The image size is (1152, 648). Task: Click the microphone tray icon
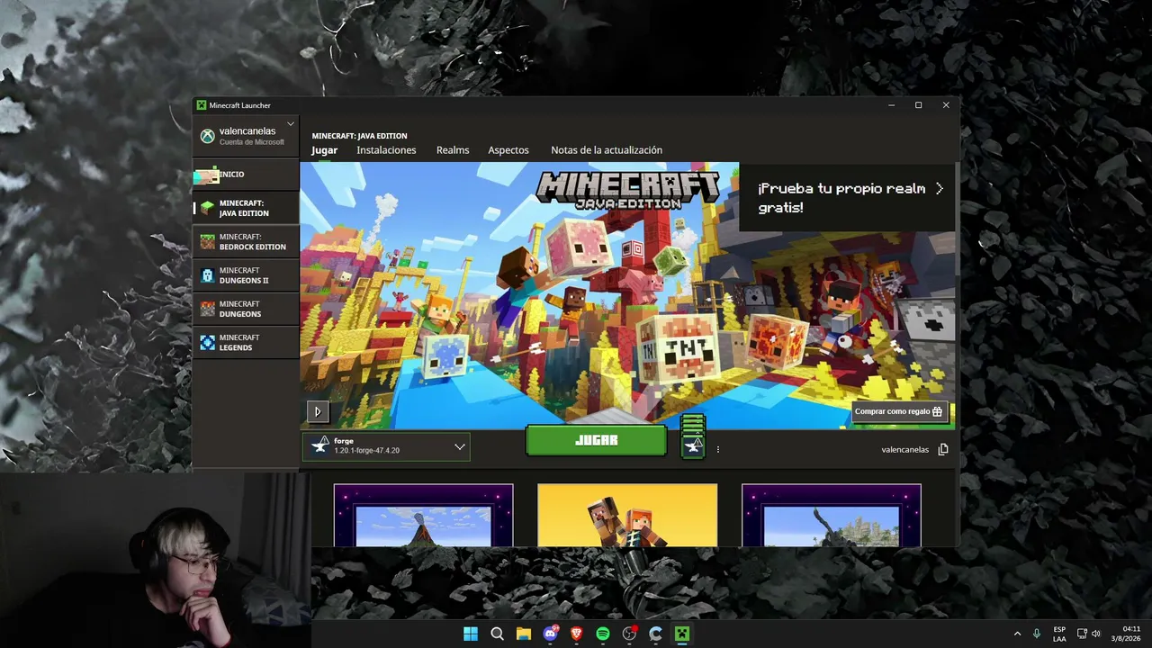click(x=1037, y=634)
